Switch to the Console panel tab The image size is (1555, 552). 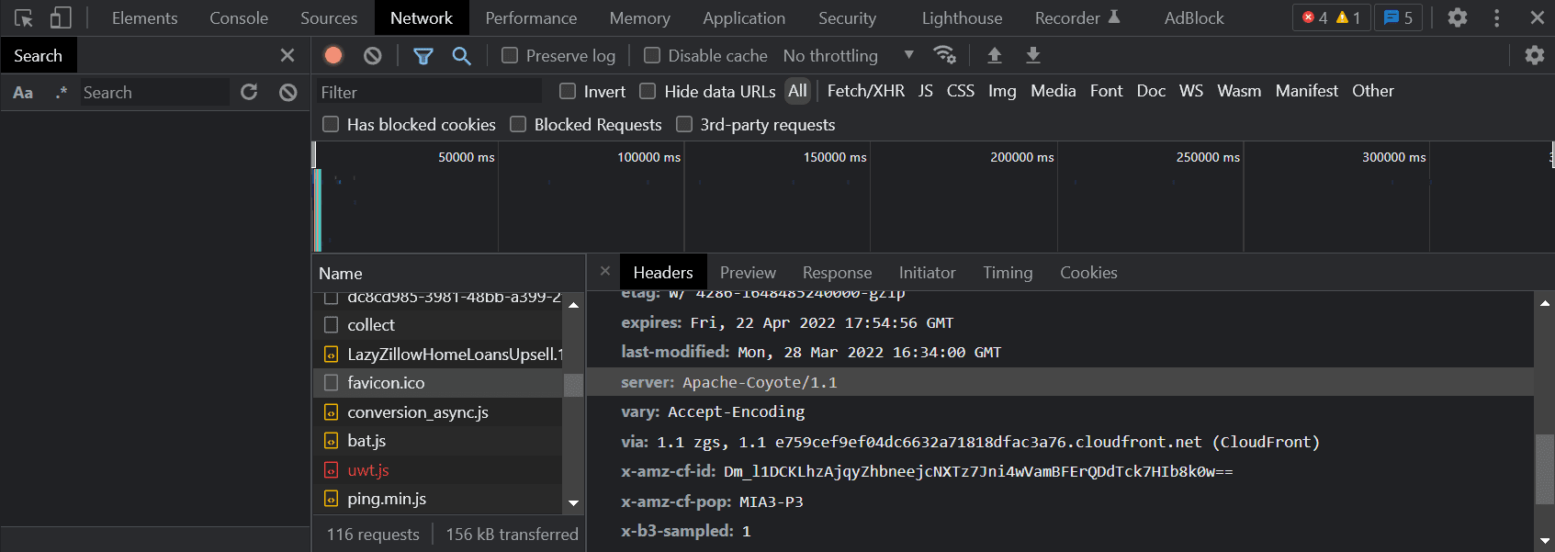pos(239,18)
